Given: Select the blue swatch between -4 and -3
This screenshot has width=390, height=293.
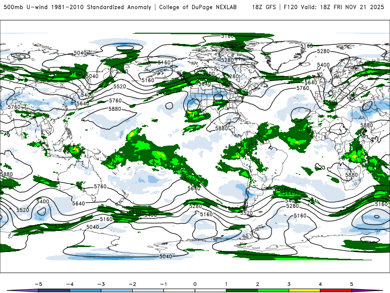Looking at the screenshot, I should tap(85, 291).
